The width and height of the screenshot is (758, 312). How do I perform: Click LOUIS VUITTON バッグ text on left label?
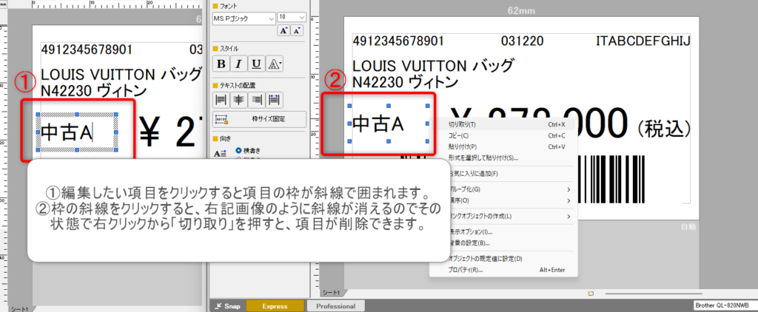pos(121,75)
